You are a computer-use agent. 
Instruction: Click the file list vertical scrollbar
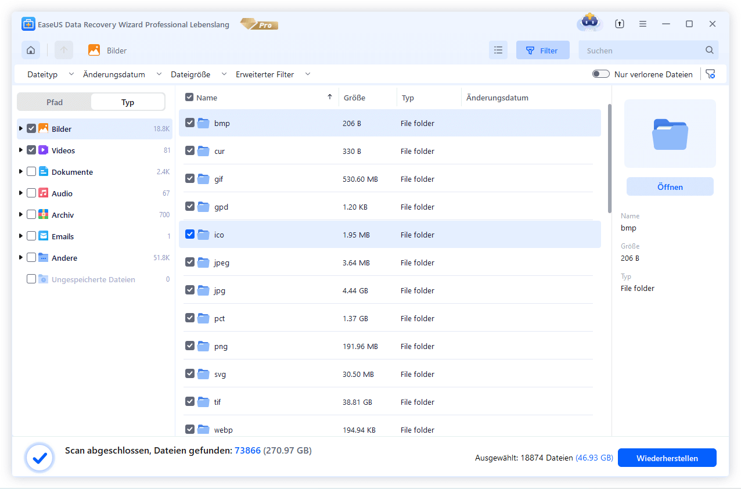coord(609,159)
